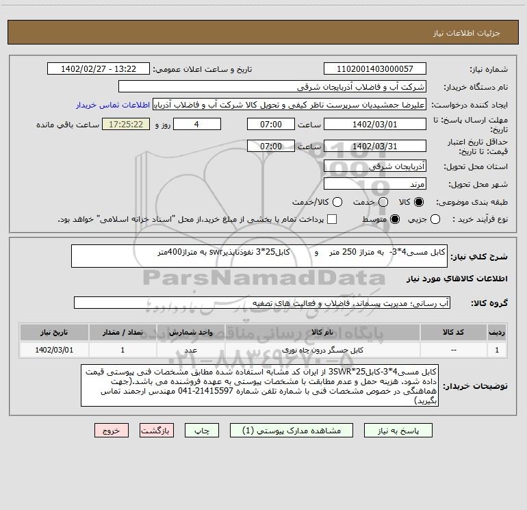Click the تاریخ و ساعت اعلان عمومی label
This screenshot has height=510, width=527.
coord(203,69)
